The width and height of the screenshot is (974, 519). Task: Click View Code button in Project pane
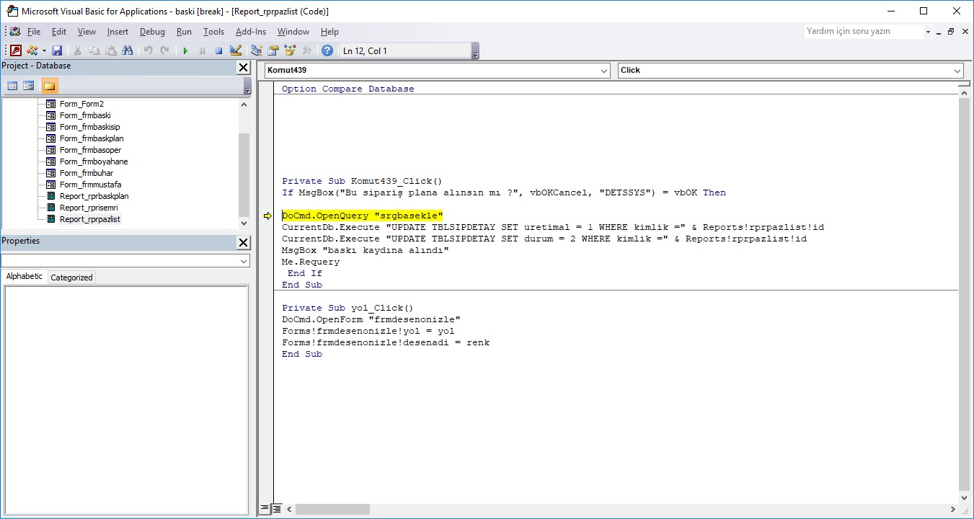(12, 86)
